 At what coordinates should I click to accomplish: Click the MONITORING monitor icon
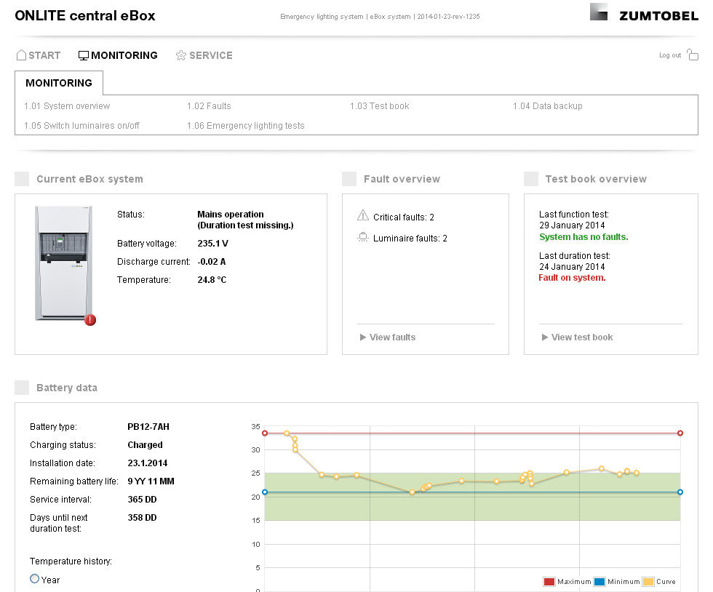pos(83,55)
